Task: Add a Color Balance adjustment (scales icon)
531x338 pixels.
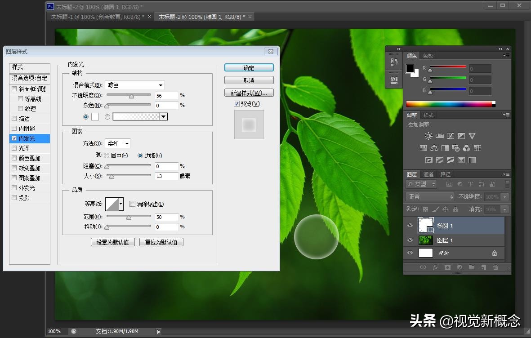Action: [434, 148]
